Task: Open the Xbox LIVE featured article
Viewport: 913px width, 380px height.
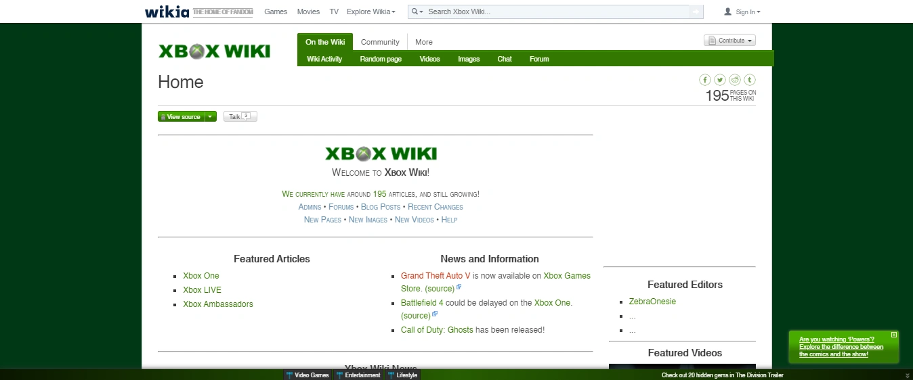Action: [202, 290]
